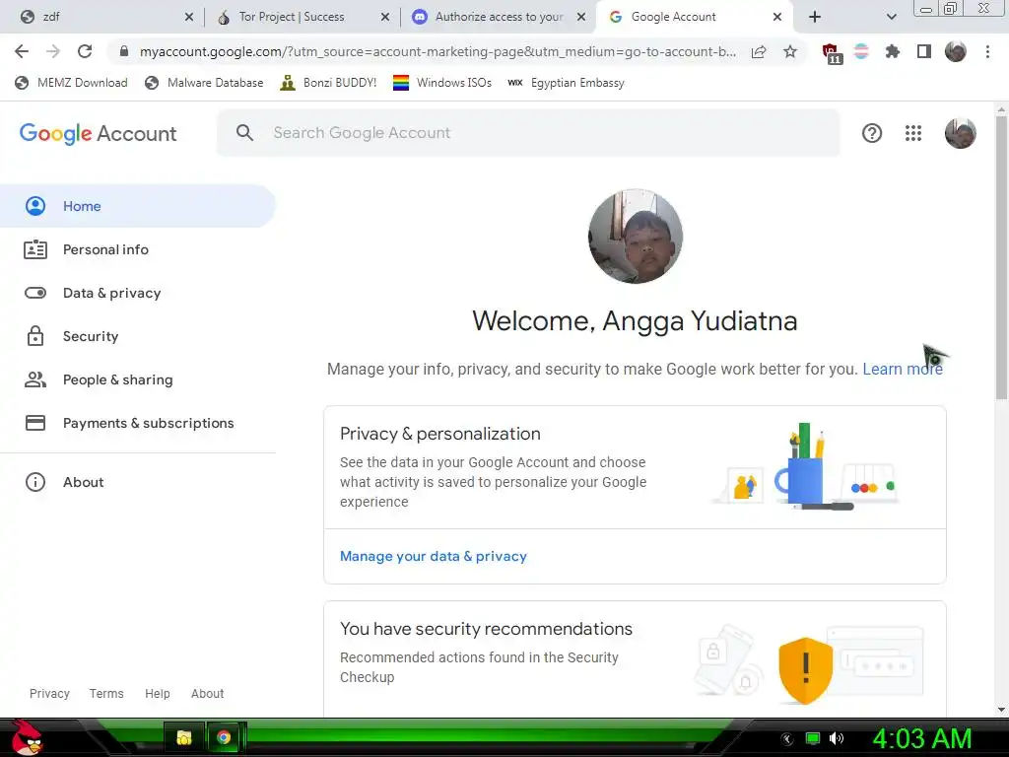This screenshot has height=757, width=1009.
Task: Close the Google Account tab
Action: click(777, 17)
